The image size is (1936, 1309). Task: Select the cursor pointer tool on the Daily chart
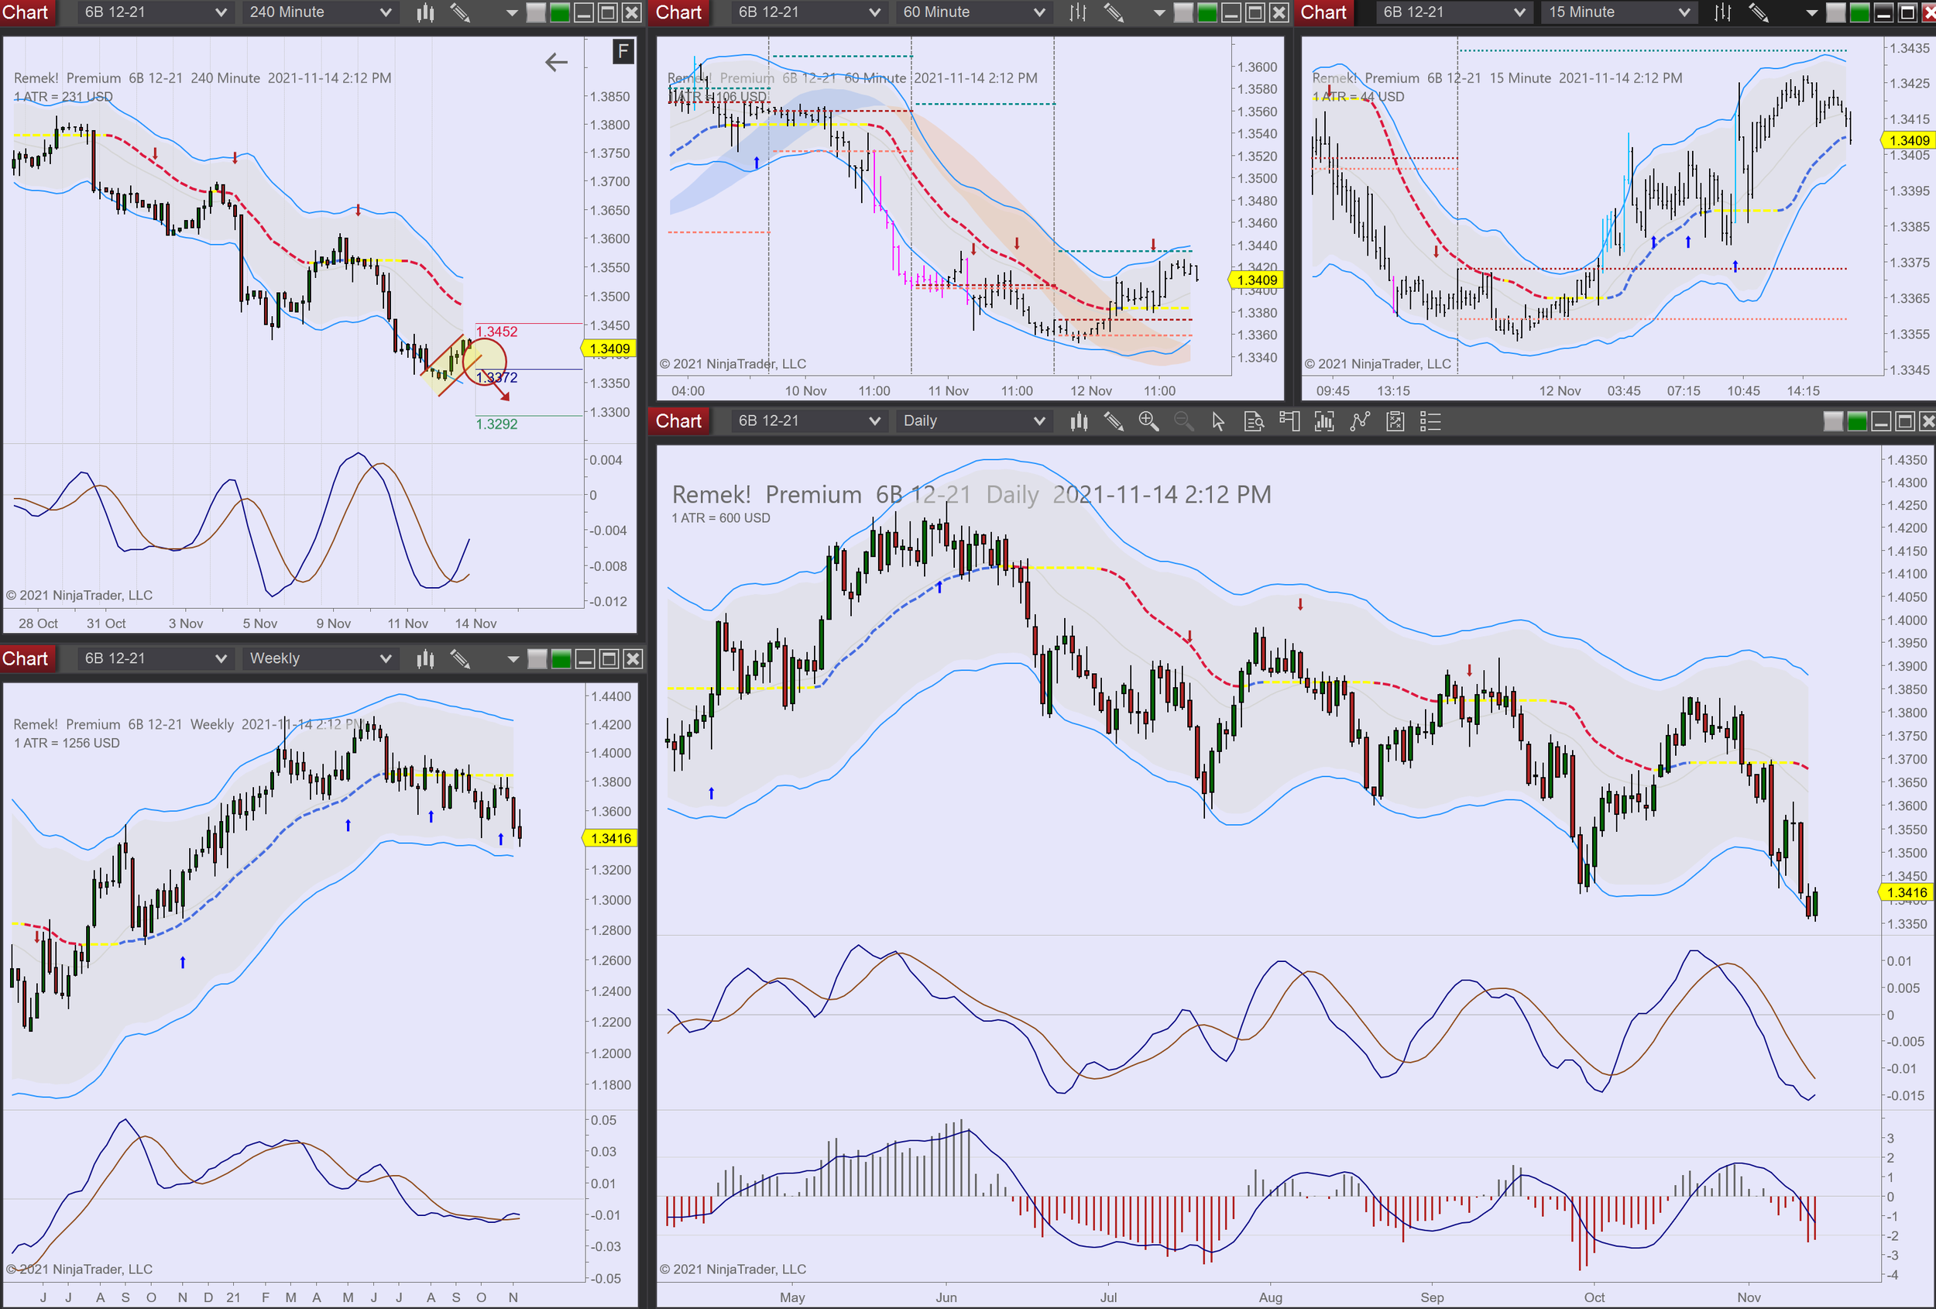point(1217,421)
